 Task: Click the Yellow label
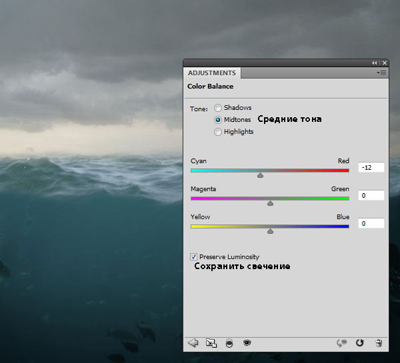(200, 217)
